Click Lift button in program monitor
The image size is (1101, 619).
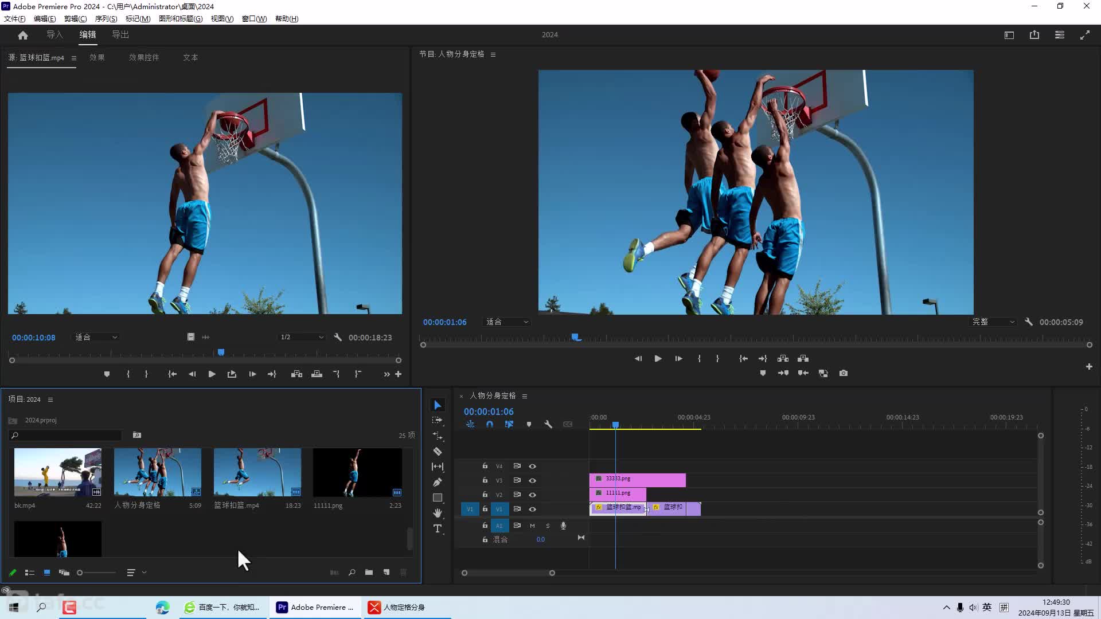pos(783,358)
